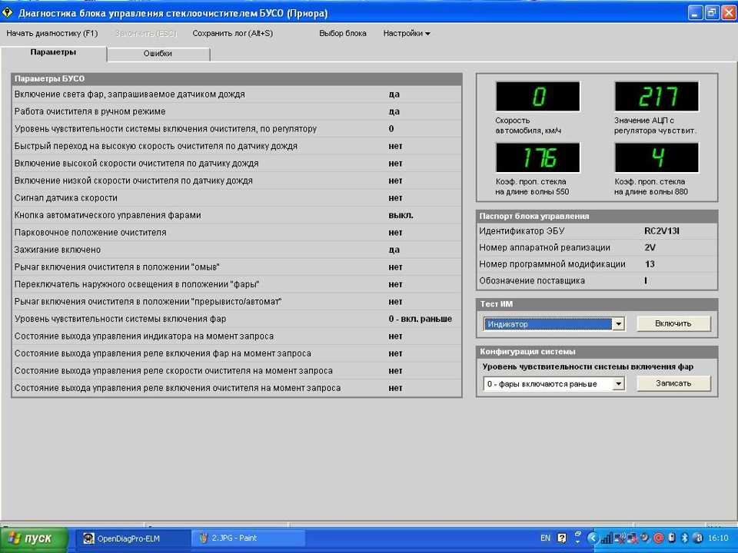Click the 'Записать' configuration button
The image size is (738, 553).
pos(673,383)
